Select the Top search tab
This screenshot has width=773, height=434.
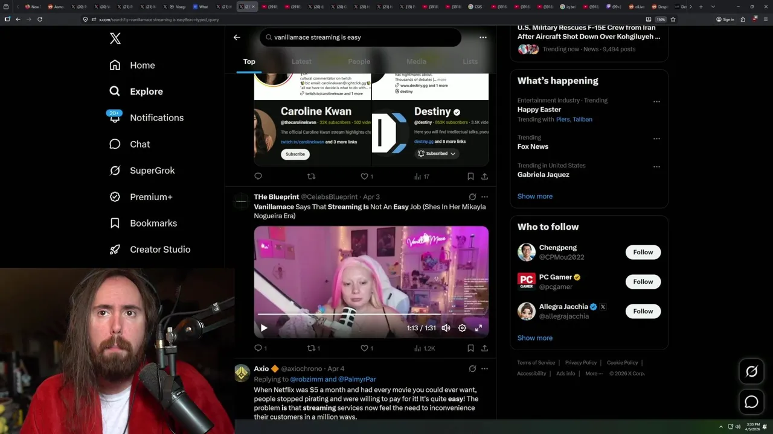tap(249, 61)
